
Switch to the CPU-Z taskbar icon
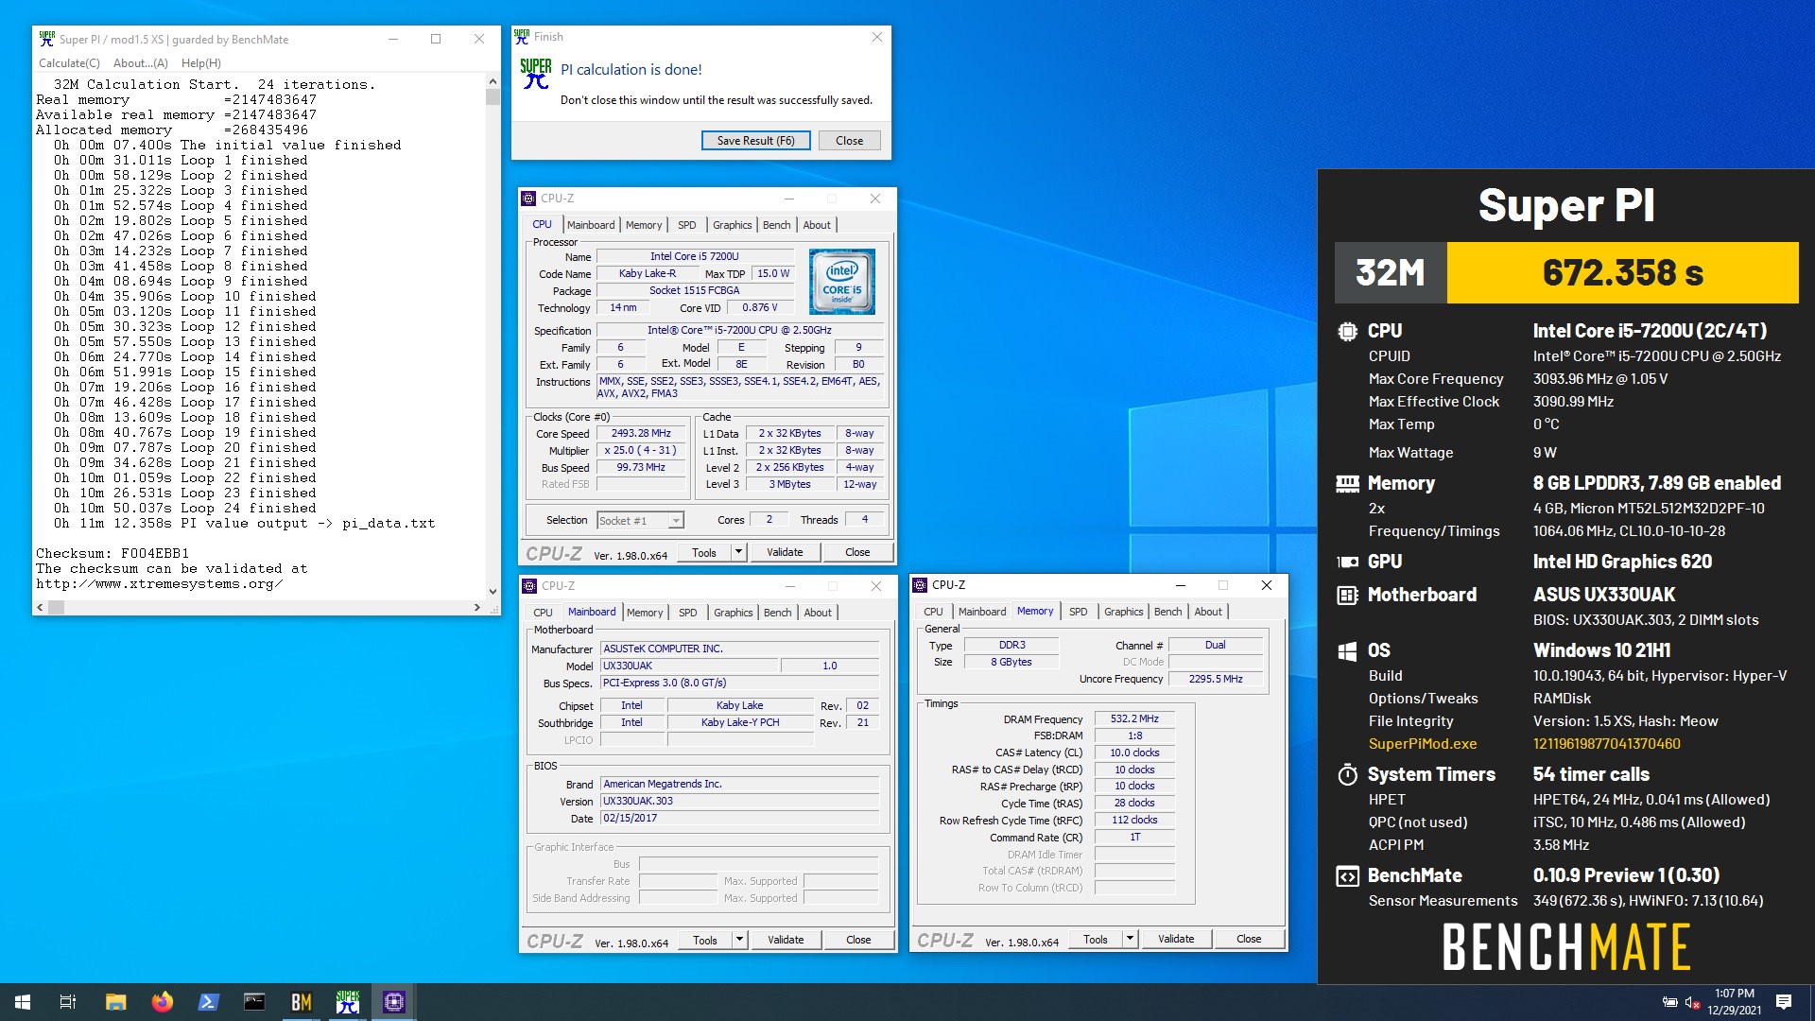click(x=393, y=1002)
